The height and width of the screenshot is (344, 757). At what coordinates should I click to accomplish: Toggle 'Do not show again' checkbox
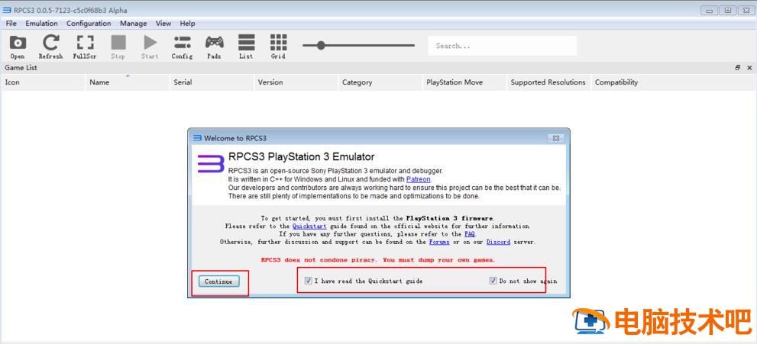(x=522, y=281)
